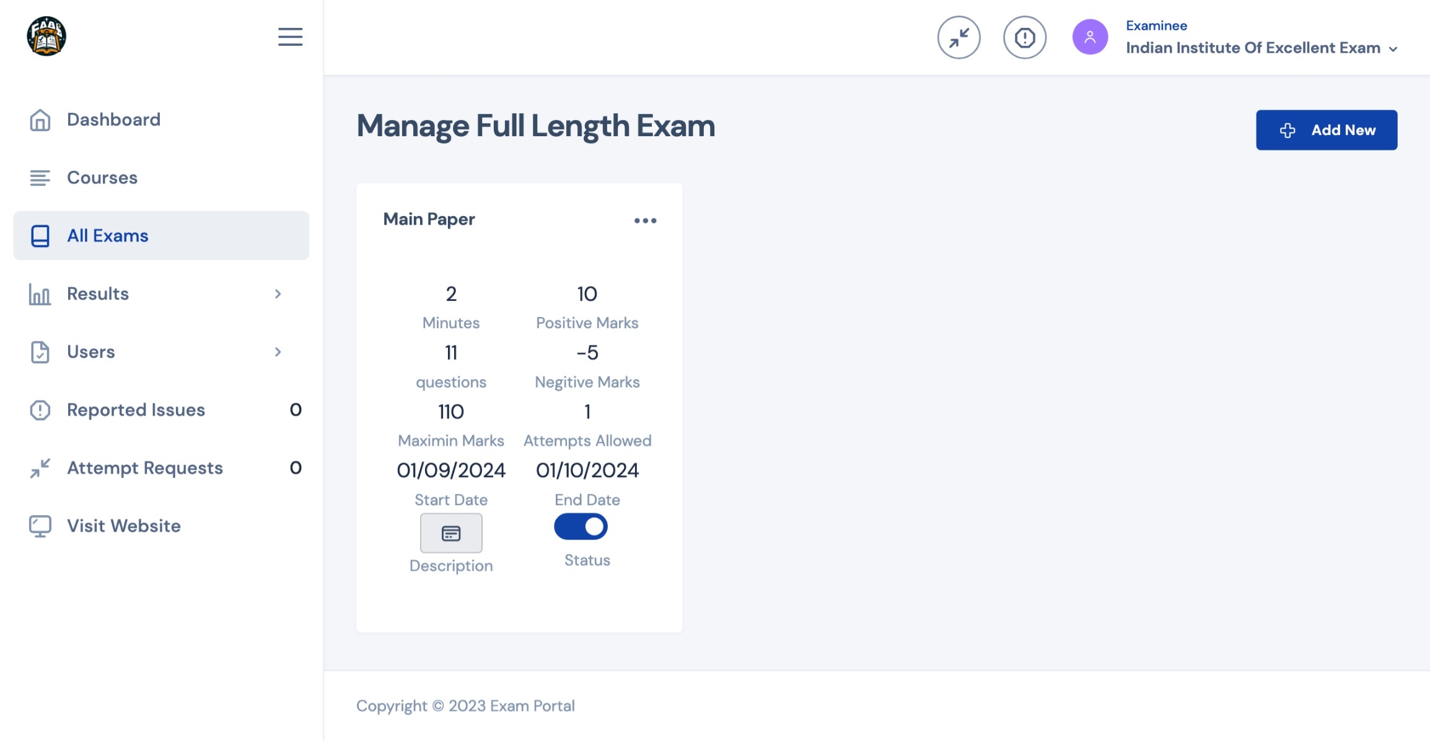Click the portal logo in the sidebar
Viewport: 1430px width, 741px height.
tap(46, 37)
